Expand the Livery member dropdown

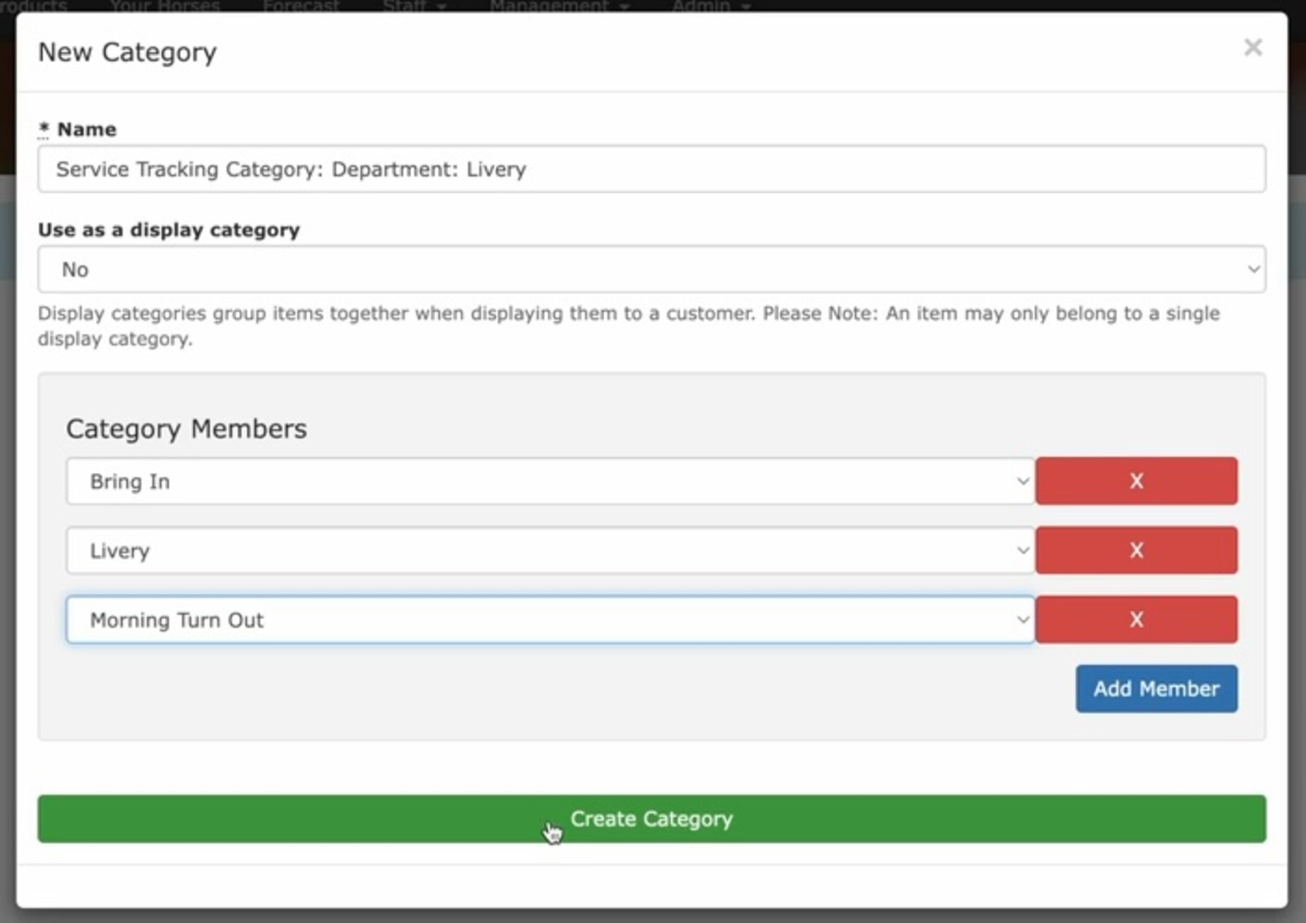pos(550,551)
